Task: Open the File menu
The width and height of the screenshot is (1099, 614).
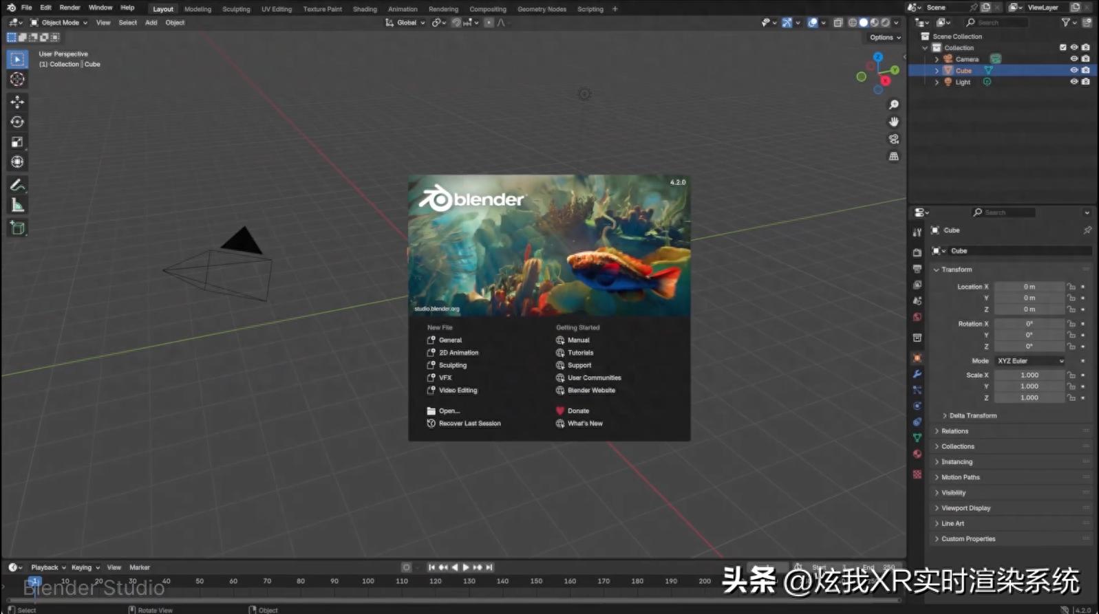Action: (26, 8)
